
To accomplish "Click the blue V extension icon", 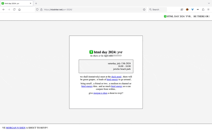I will (192, 10).
